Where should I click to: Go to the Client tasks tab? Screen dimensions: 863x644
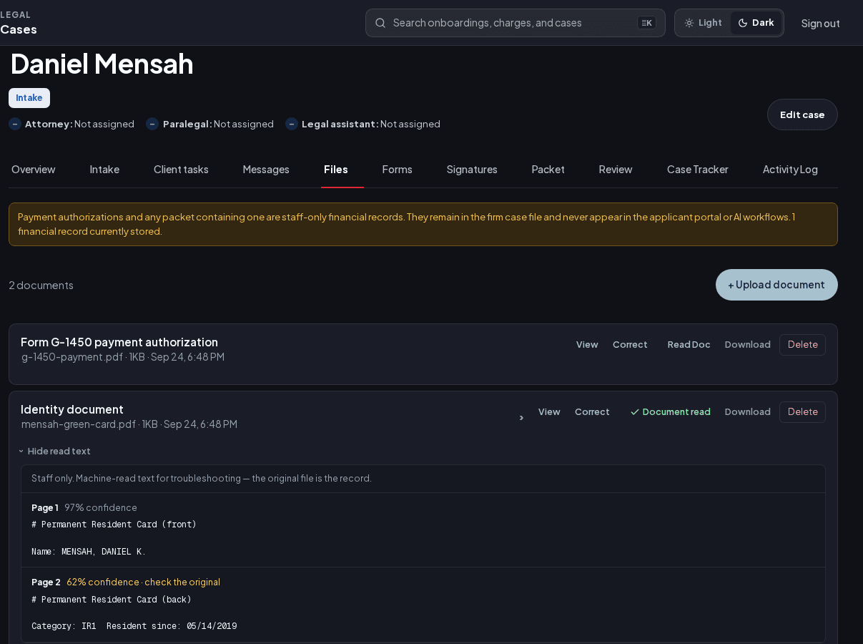click(x=181, y=170)
